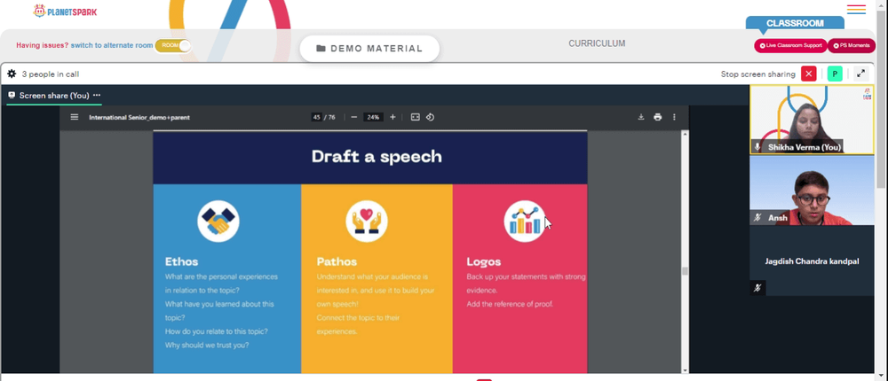Image resolution: width=888 pixels, height=381 pixels.
Task: Click Live Classroom Support button
Action: coord(790,46)
